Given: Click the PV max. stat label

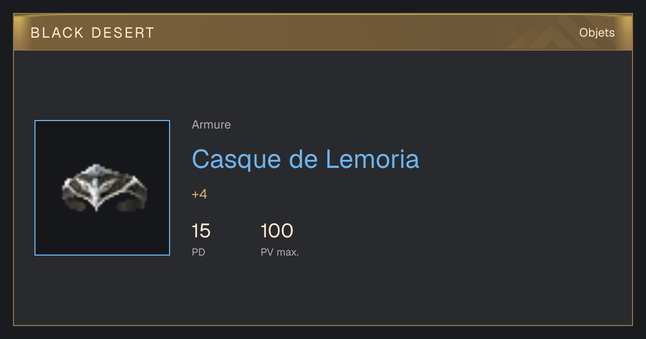Looking at the screenshot, I should coord(280,252).
